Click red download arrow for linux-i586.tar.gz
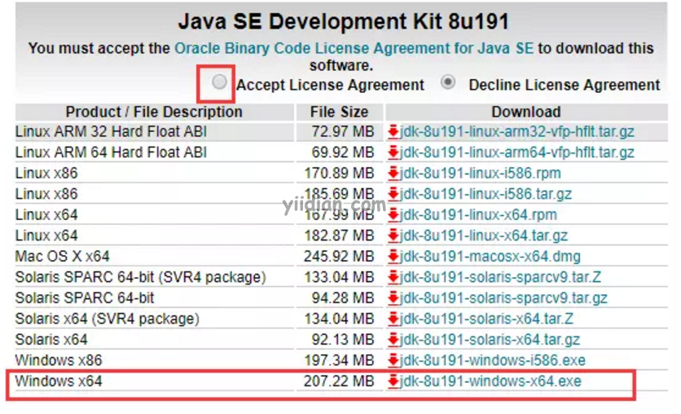The height and width of the screenshot is (414, 681). pyautogui.click(x=393, y=194)
